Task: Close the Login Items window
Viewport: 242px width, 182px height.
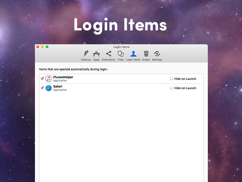Action: click(38, 47)
